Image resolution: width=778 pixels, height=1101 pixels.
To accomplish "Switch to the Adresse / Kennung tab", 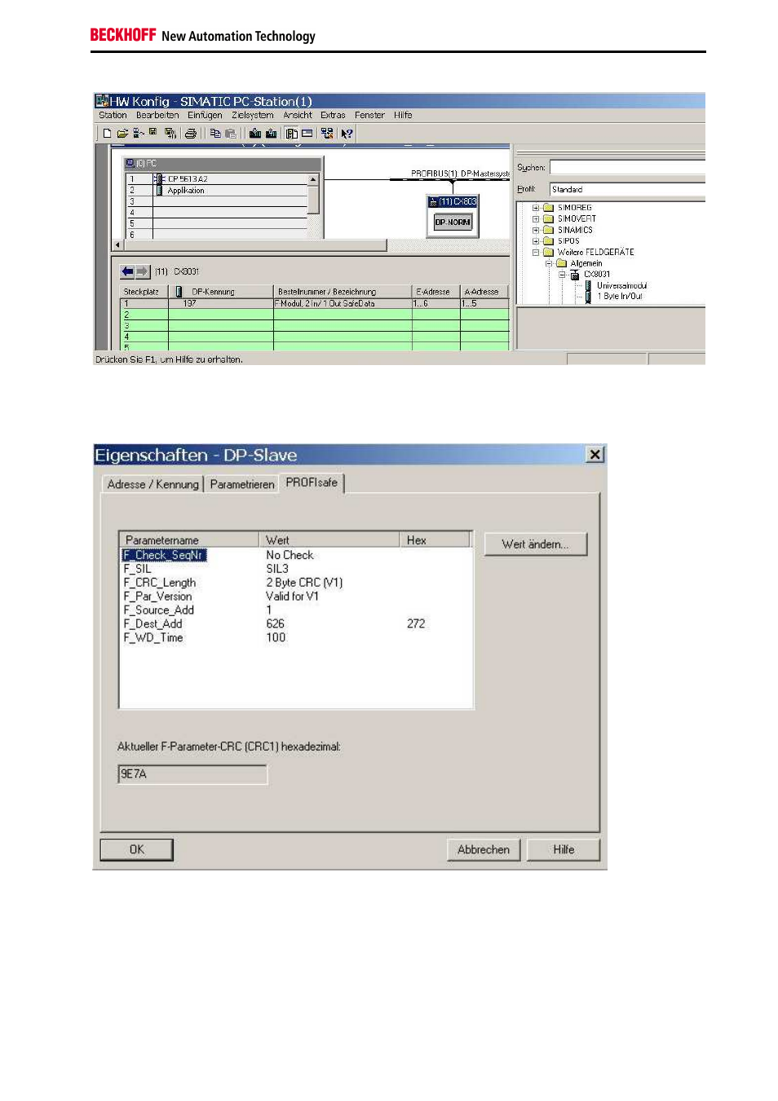I will pyautogui.click(x=153, y=484).
